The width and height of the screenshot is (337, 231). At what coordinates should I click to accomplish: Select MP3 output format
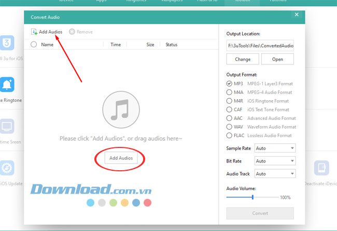tap(229, 84)
